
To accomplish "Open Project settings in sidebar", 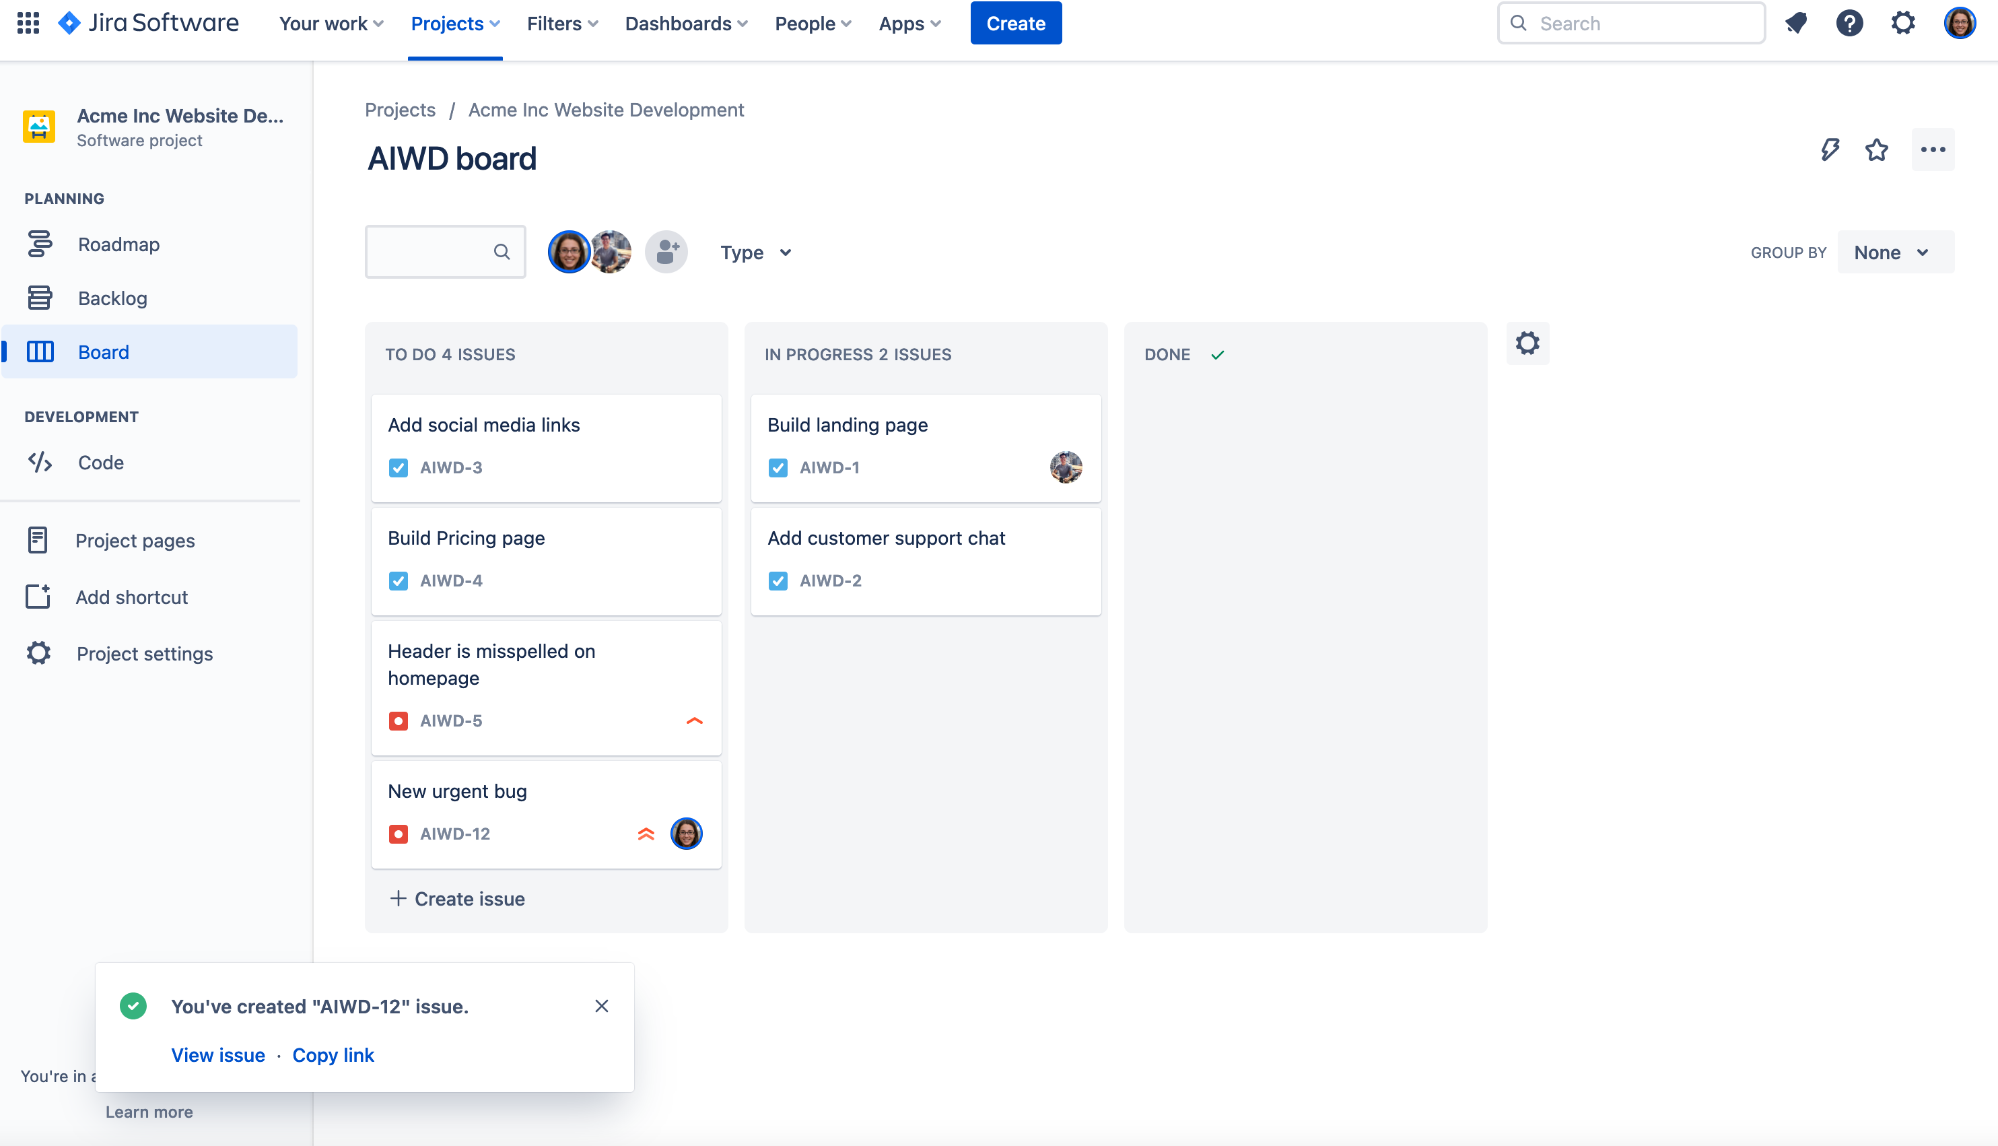I will (149, 653).
